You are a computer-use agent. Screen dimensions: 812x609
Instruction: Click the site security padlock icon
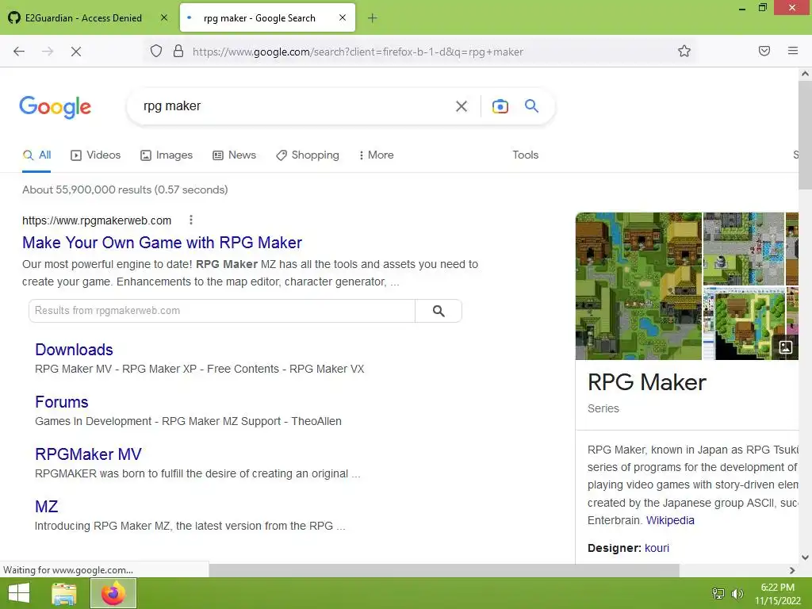[x=178, y=51]
